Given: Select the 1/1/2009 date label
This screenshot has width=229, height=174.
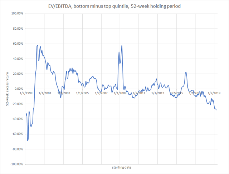Looking at the screenshot, I should (120, 93).
